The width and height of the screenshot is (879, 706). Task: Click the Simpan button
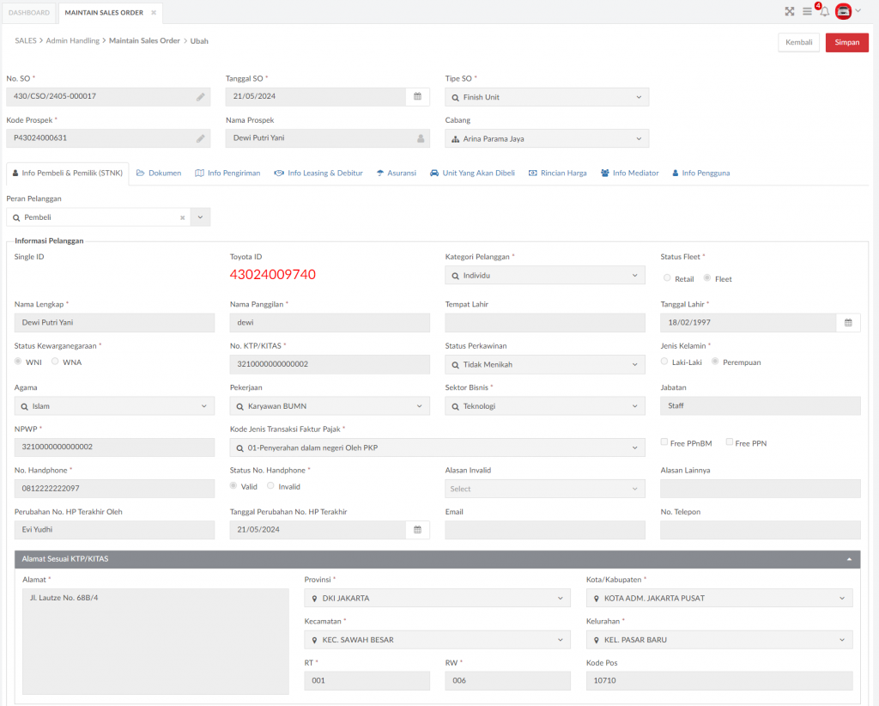[847, 43]
